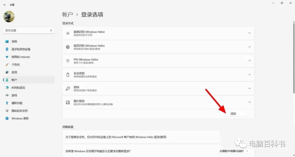Click the fingerprint icon for 指纹识别
This screenshot has height=157, width=295.
[x=68, y=47]
